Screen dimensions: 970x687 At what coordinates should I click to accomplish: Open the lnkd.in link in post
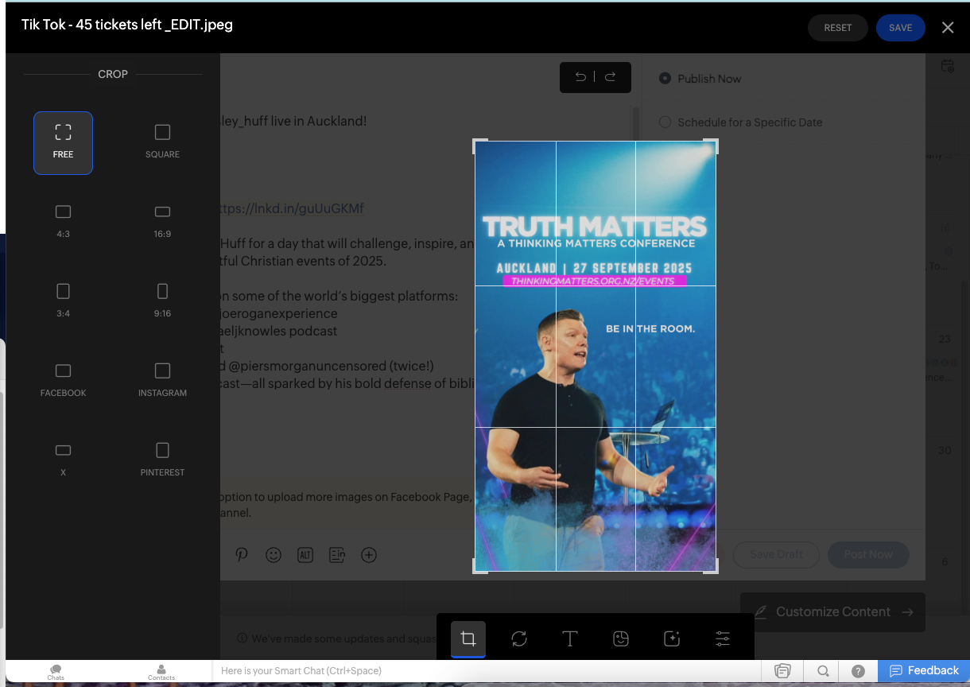coord(292,208)
